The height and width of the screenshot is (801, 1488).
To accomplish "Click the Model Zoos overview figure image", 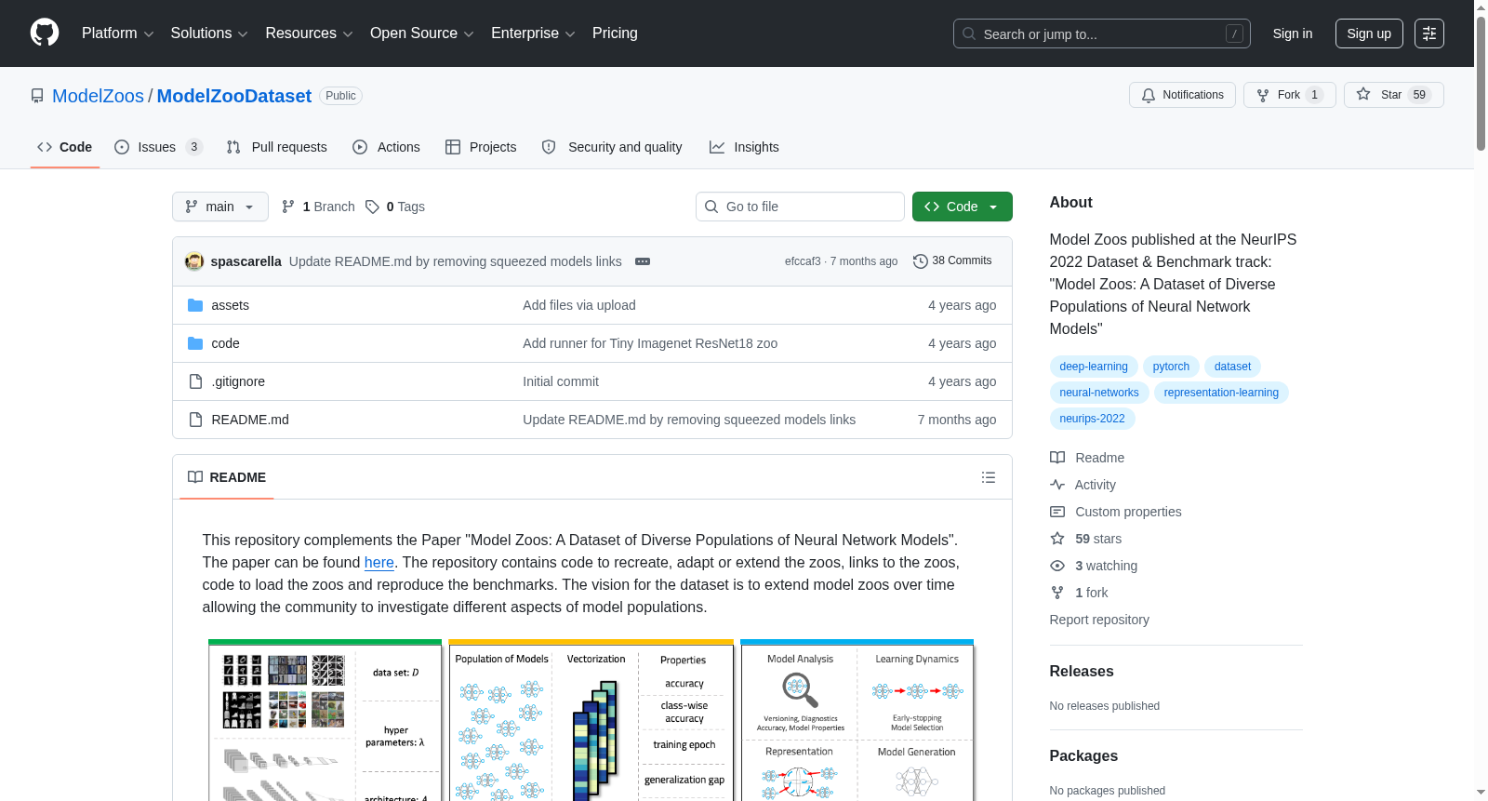I will pyautogui.click(x=591, y=720).
